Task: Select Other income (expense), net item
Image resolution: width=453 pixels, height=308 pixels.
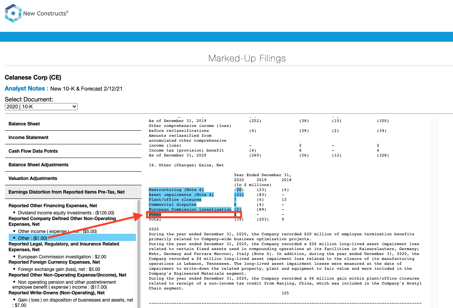Action: [57, 231]
